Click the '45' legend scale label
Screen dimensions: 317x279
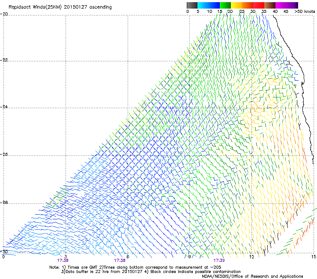point(286,11)
